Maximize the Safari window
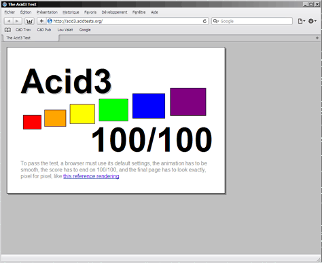 click(311, 4)
